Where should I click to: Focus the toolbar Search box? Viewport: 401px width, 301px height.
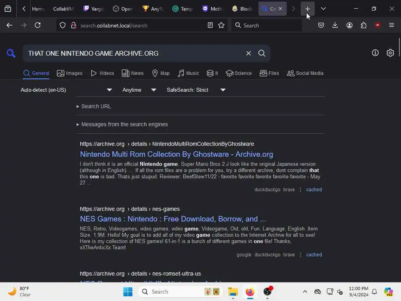click(x=267, y=25)
